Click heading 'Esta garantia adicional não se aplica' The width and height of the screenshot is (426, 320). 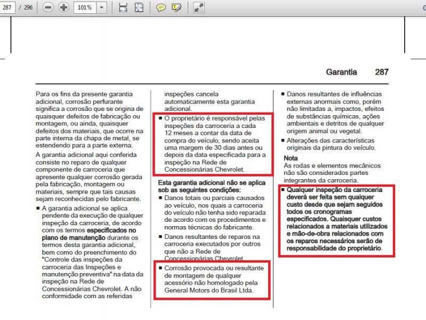point(212,186)
